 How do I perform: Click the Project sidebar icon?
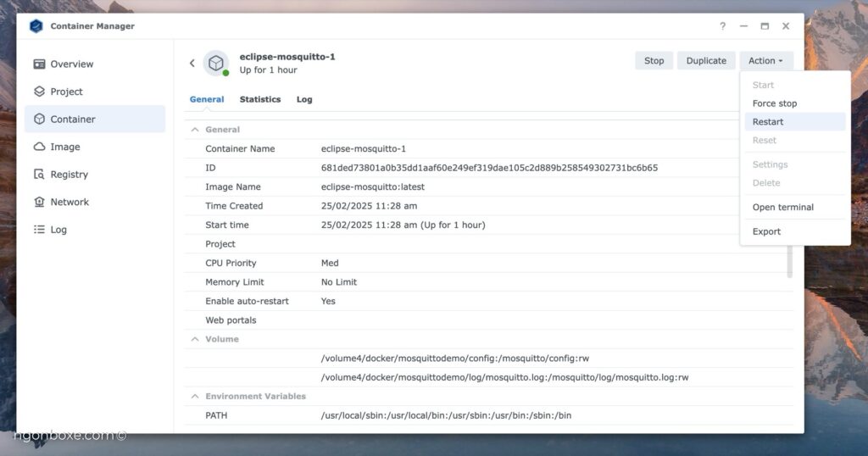pos(39,92)
